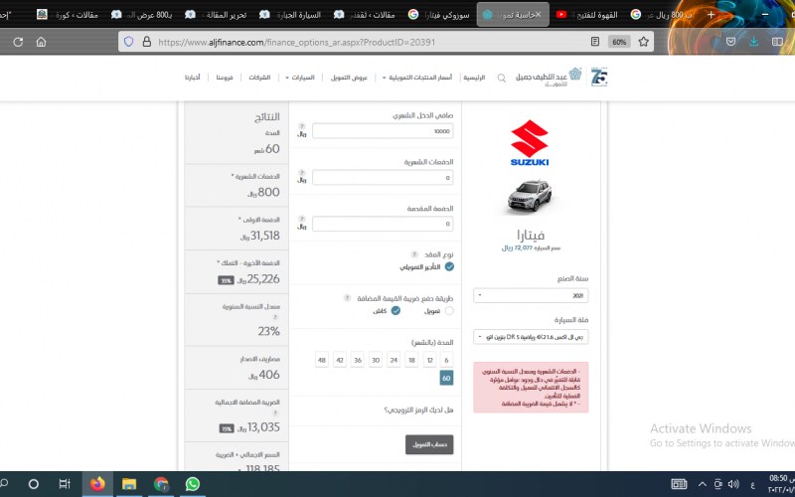The width and height of the screenshot is (795, 497).
Task: Bookmark this page with the star icon
Action: (x=643, y=42)
